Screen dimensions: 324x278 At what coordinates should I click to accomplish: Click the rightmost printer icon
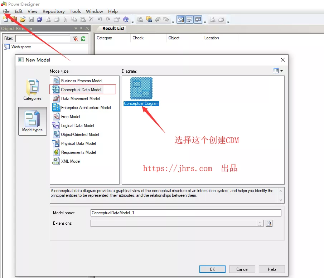221,20
